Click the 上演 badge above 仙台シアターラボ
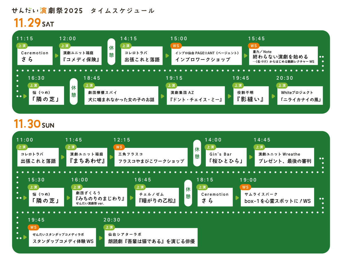Viewport: 343px width, 262px height. 109,227
